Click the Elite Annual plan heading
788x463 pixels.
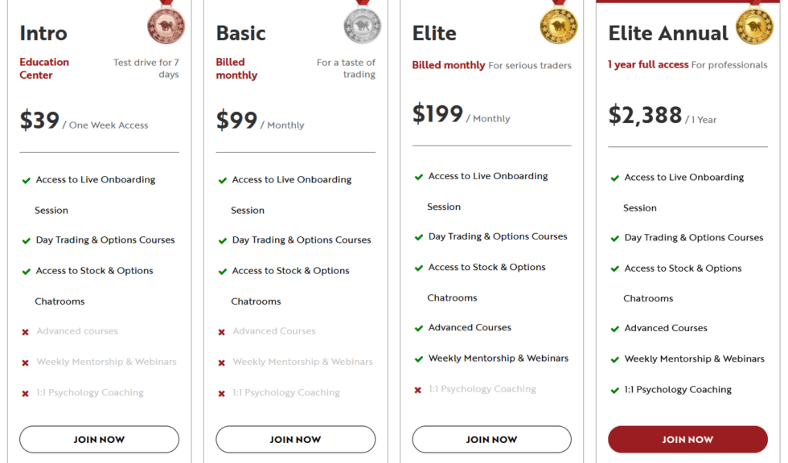[668, 33]
